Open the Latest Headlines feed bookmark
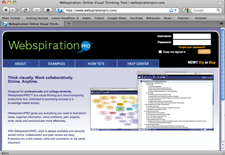The width and height of the screenshot is (225, 155). (x=65, y=18)
